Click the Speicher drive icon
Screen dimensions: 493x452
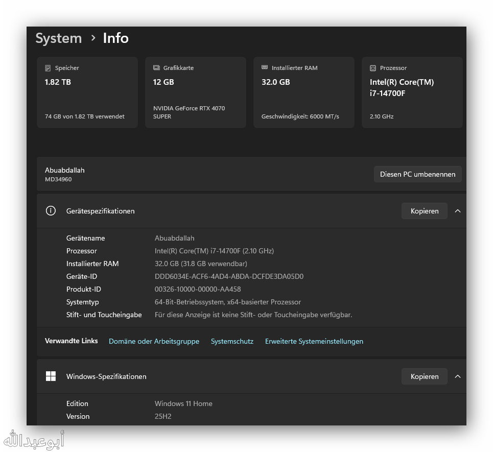(48, 68)
